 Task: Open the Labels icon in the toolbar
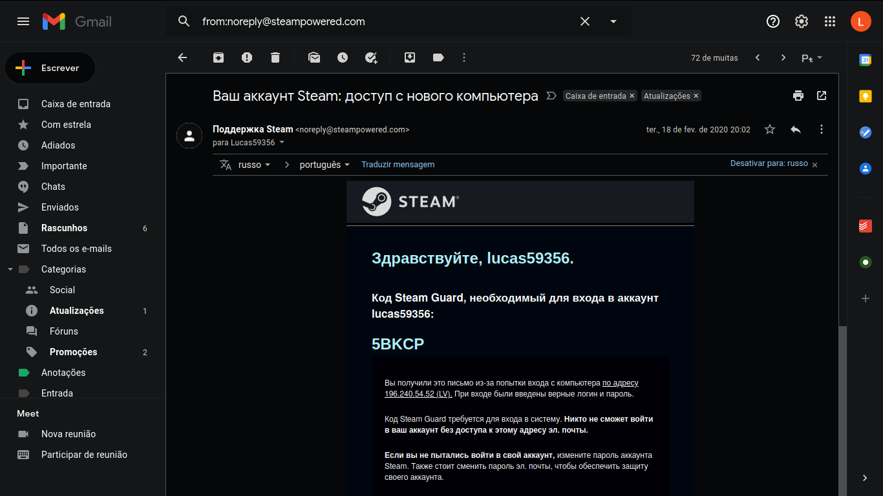tap(438, 57)
